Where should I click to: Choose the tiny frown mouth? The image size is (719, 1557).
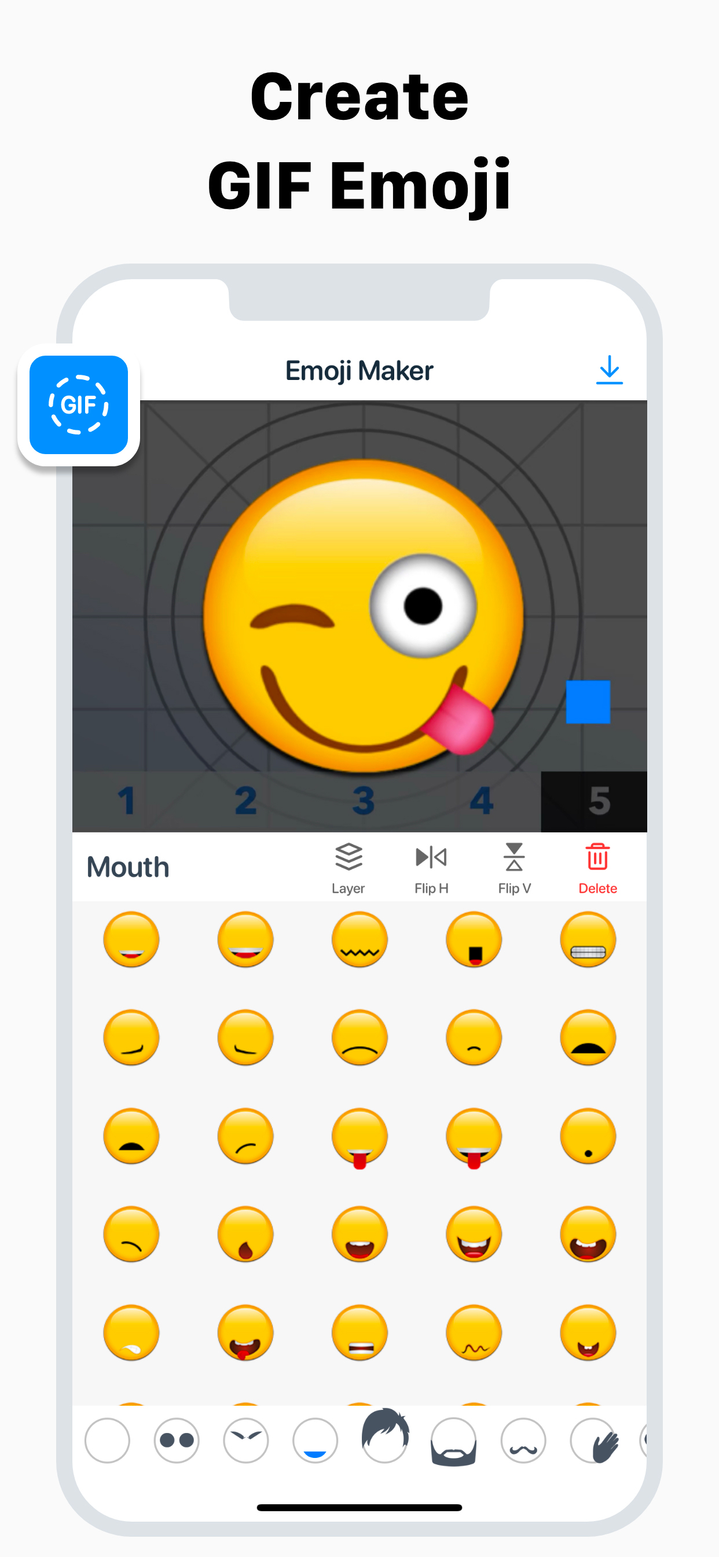coord(474,1038)
